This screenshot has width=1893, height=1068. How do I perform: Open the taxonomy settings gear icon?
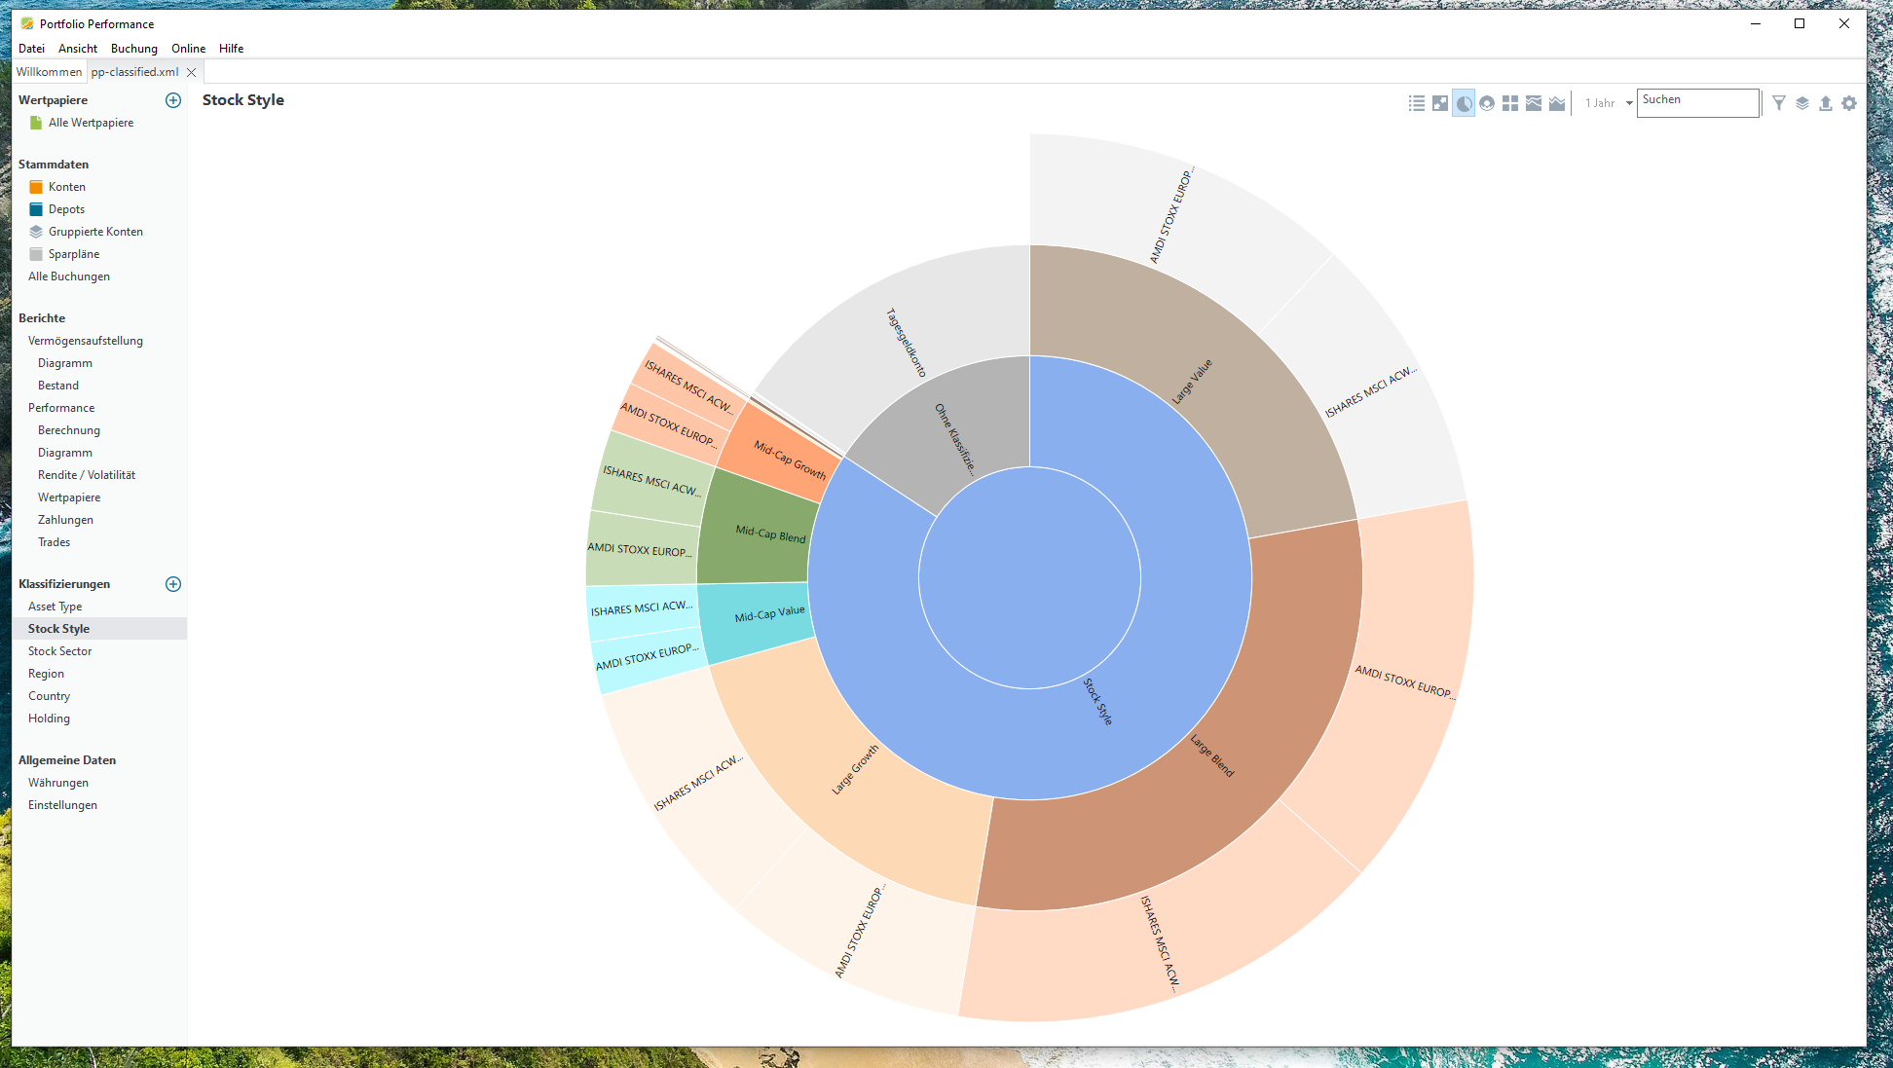point(1849,103)
